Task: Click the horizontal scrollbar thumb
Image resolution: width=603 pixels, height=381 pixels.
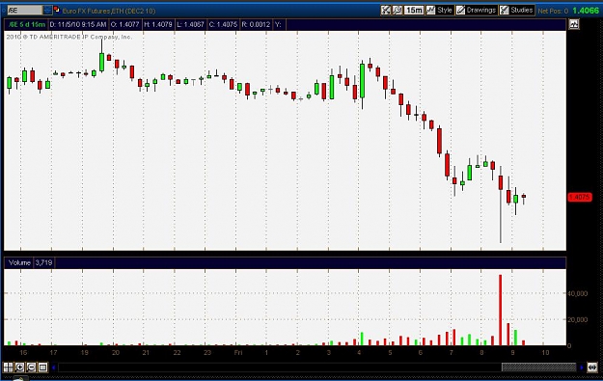Action: (x=538, y=367)
